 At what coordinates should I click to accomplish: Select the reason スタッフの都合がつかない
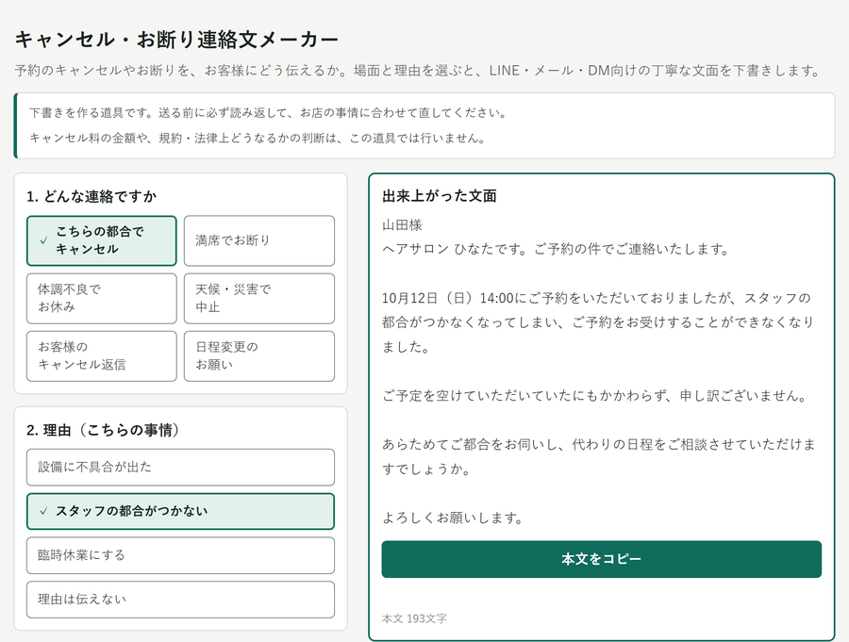tap(180, 512)
